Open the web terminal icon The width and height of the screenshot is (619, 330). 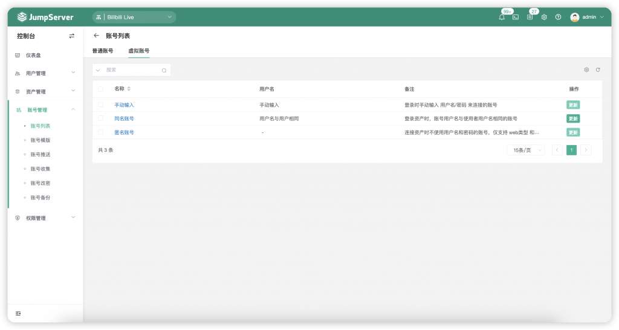(x=516, y=17)
